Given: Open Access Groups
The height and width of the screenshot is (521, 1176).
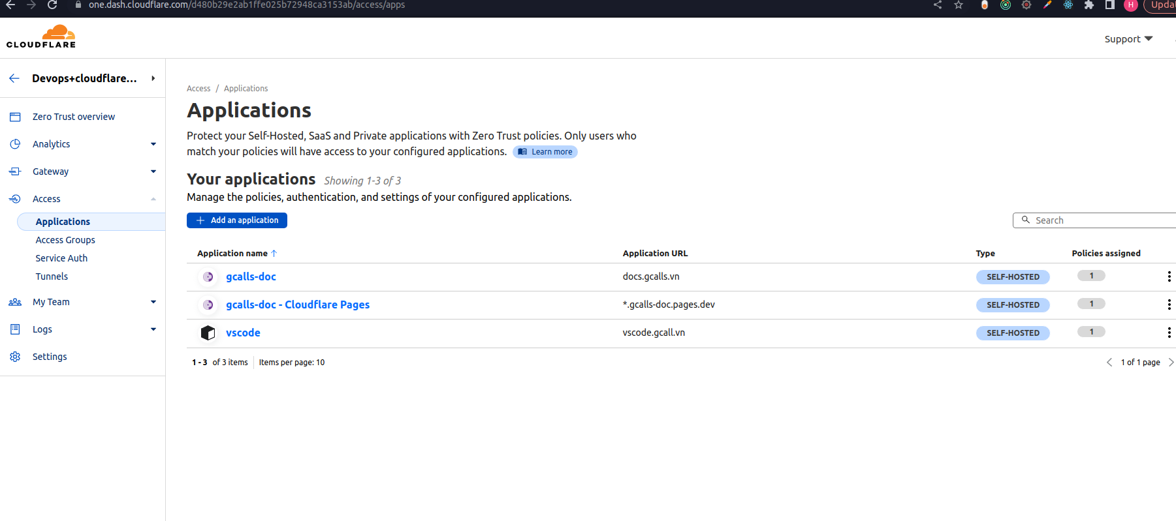Looking at the screenshot, I should coord(65,240).
